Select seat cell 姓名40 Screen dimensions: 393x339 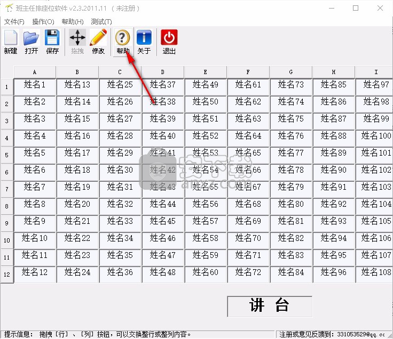[x=163, y=138]
